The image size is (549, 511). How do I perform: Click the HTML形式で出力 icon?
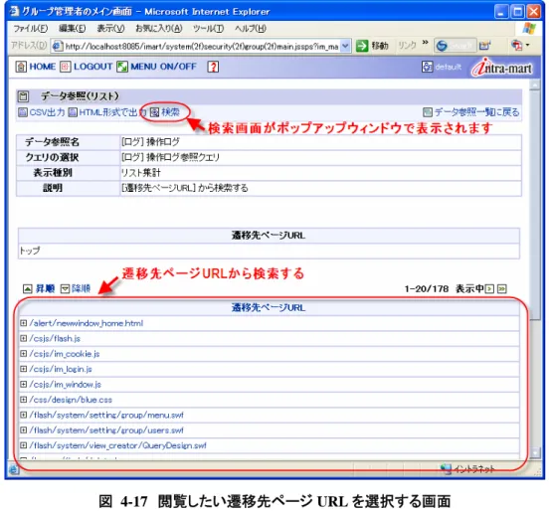point(73,112)
